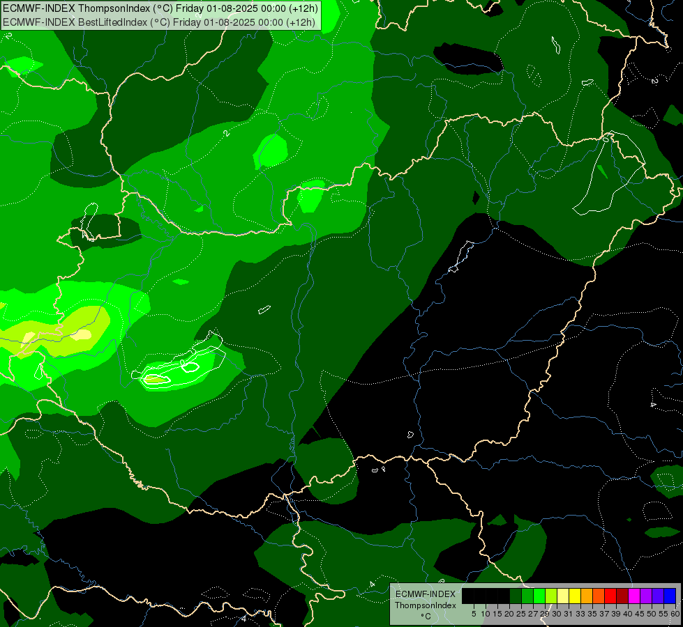Viewport: 683px width, 627px height.
Task: Select the purple 45–50 legend swatch
Action: coord(646,596)
